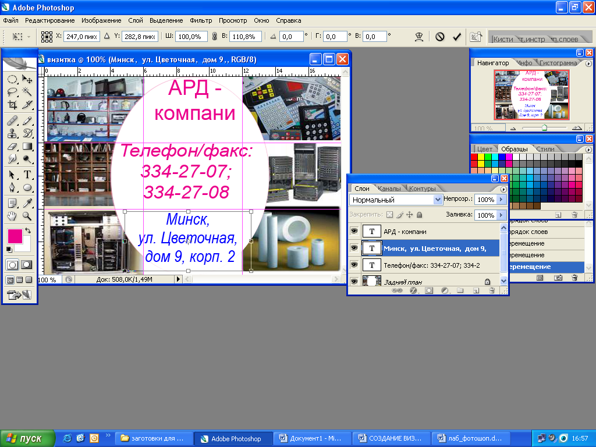
Task: Swap foreground and background colors
Action: tap(28, 230)
